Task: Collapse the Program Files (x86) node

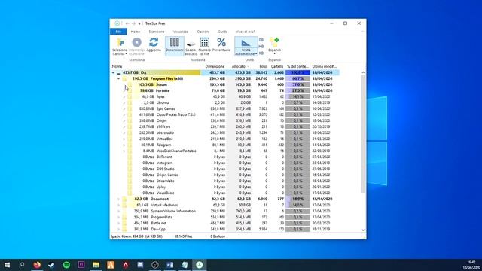Action: pos(119,78)
